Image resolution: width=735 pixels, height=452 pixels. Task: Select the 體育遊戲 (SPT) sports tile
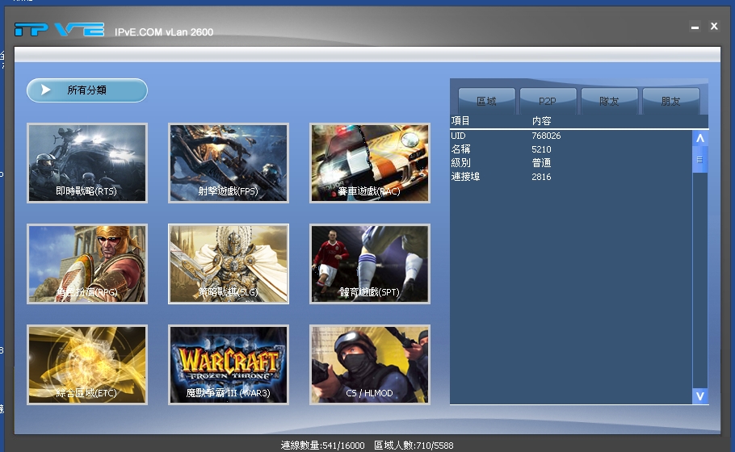[370, 264]
